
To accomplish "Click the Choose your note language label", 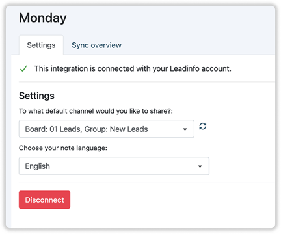I will pos(63,148).
